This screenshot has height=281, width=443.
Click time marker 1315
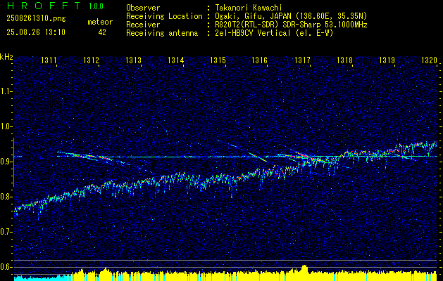[218, 60]
